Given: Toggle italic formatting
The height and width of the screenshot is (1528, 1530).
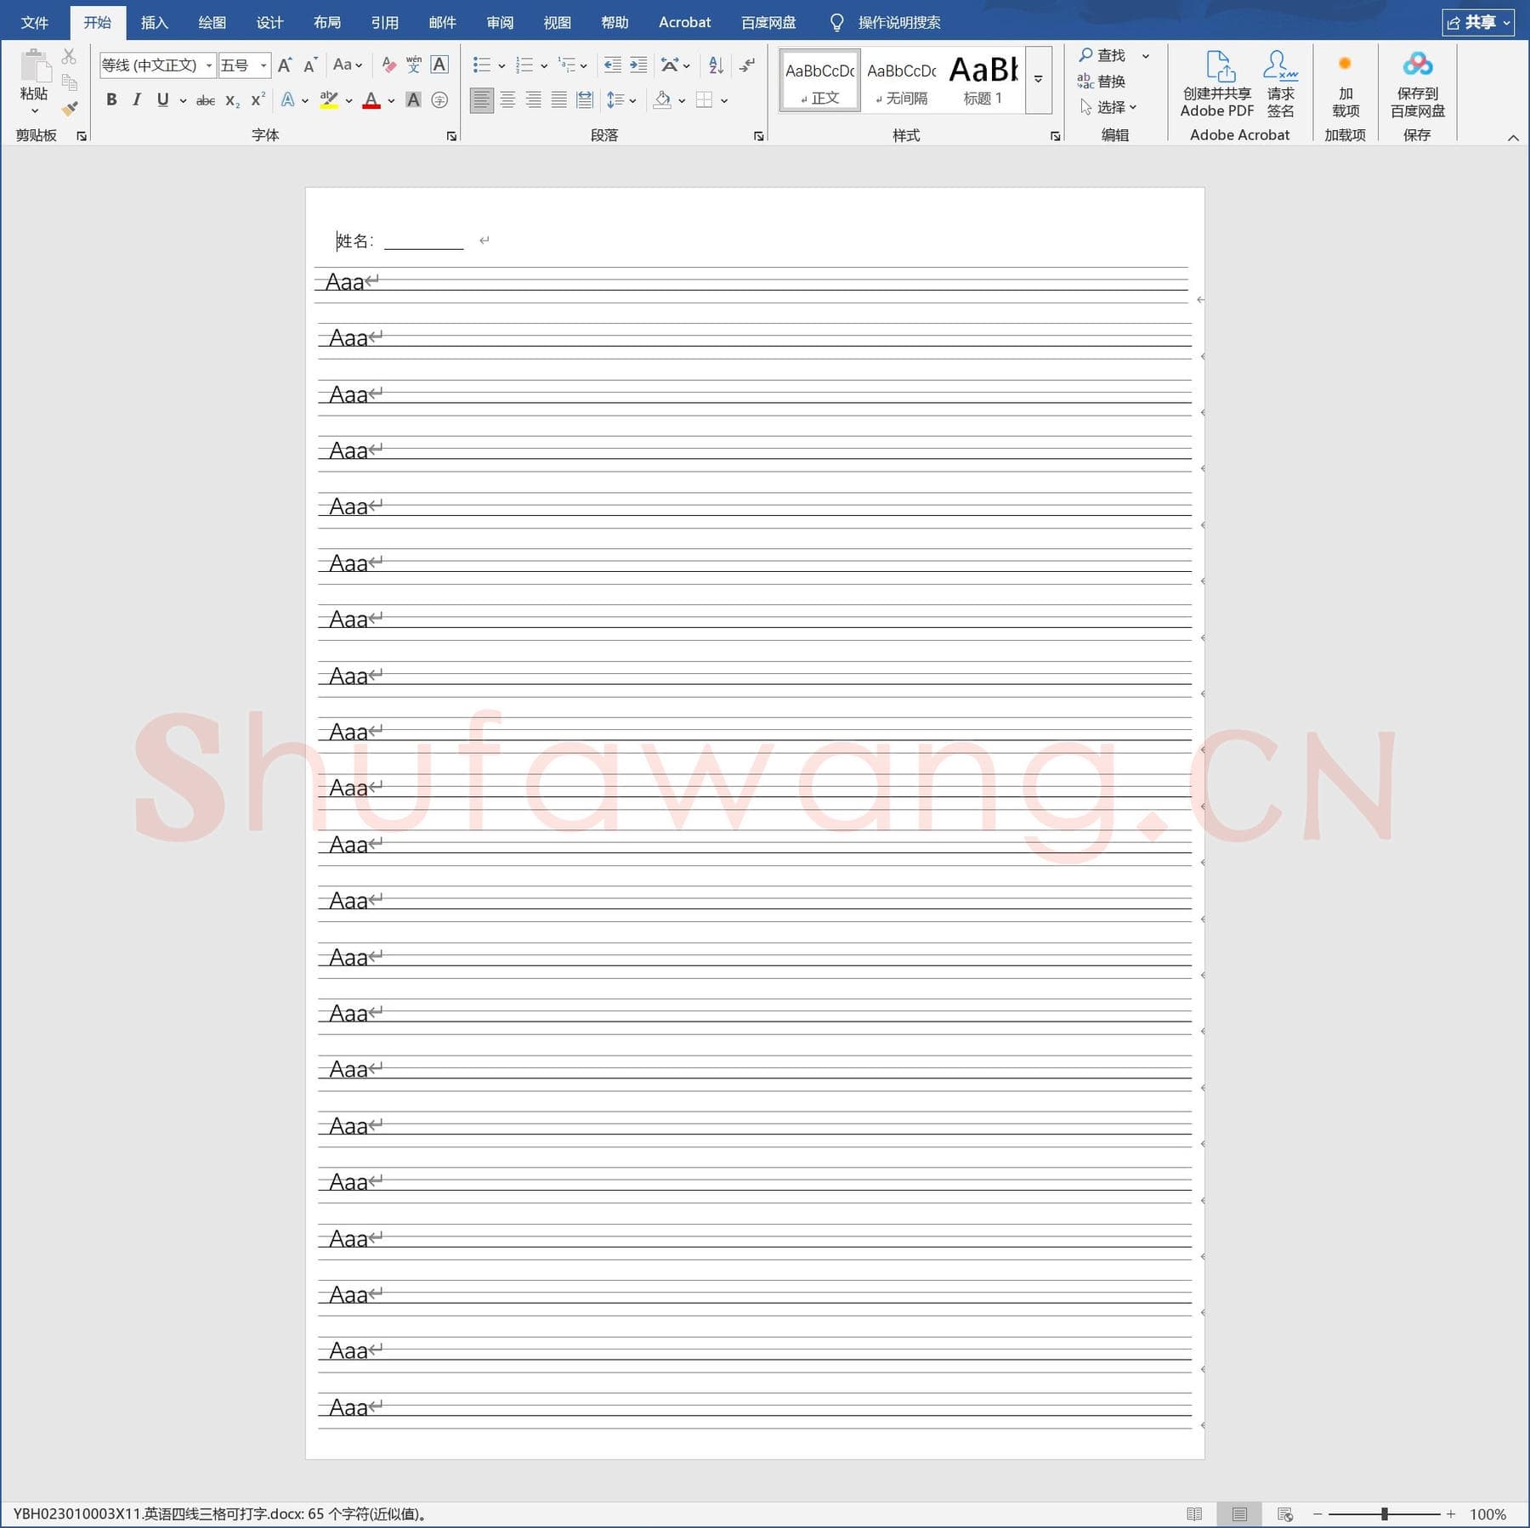Looking at the screenshot, I should 136,99.
